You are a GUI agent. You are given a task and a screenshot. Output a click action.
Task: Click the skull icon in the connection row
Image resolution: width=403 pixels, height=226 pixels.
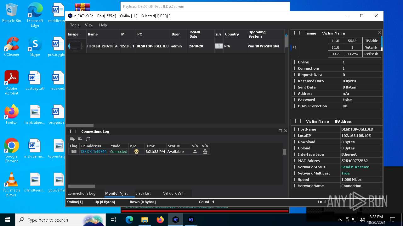[136, 152]
